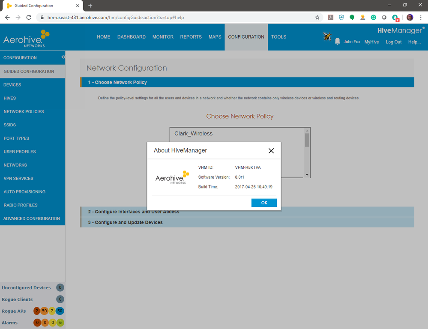Open Devices in the sidebar

[x=33, y=85]
